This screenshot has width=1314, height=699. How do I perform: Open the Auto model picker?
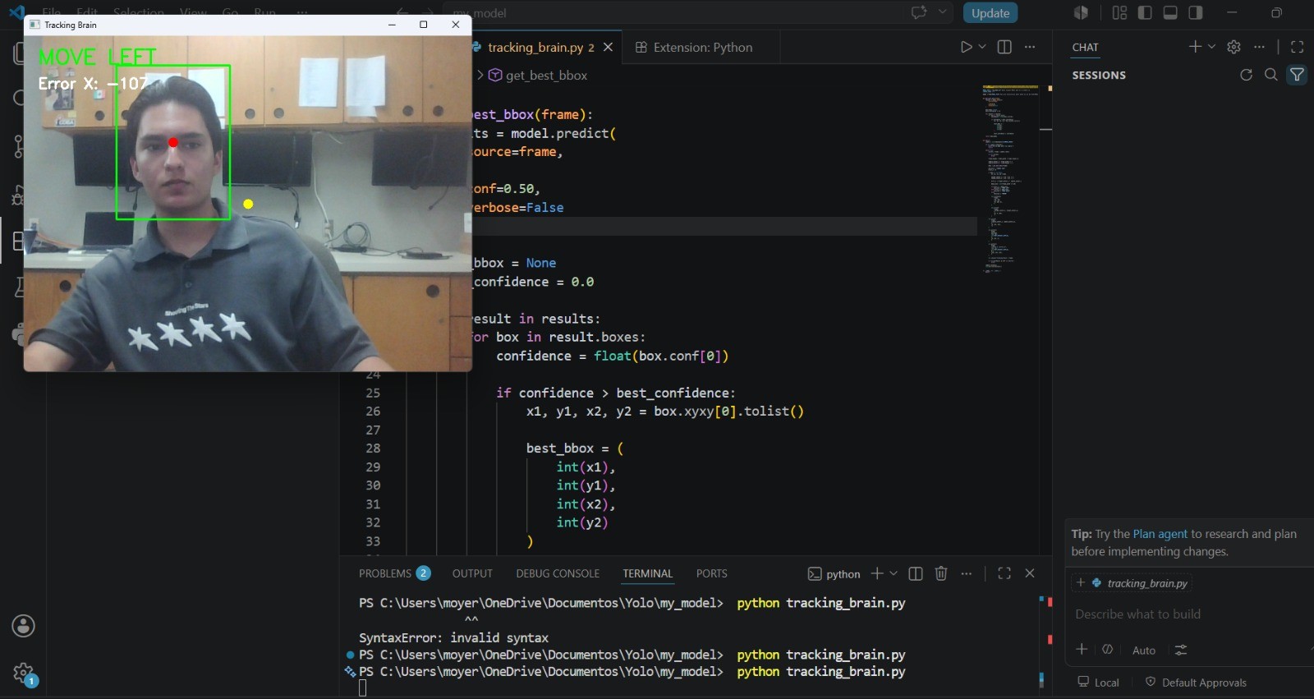tap(1144, 650)
